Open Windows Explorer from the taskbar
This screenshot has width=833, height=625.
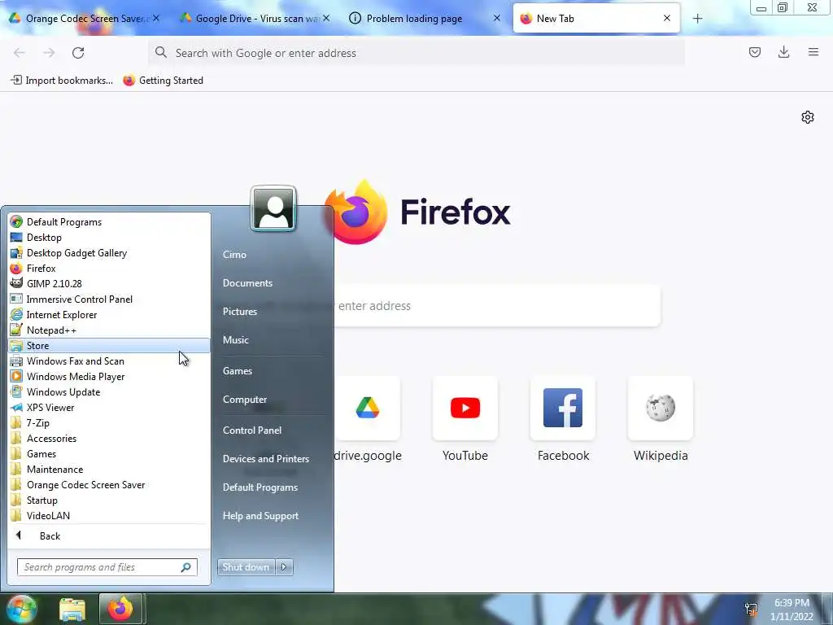pyautogui.click(x=72, y=609)
